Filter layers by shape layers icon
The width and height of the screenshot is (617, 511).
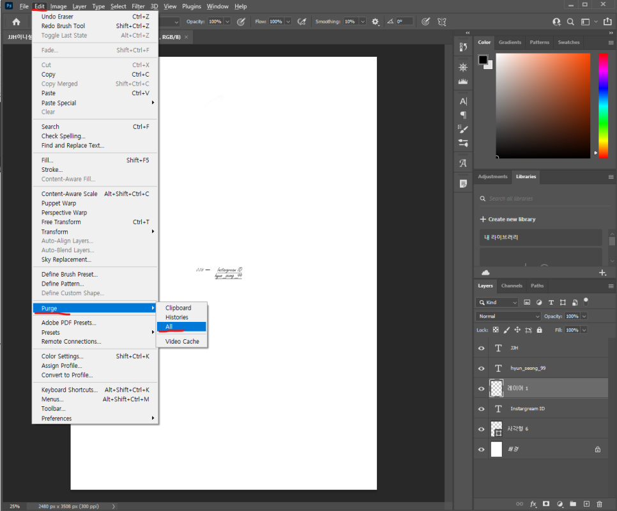point(563,302)
